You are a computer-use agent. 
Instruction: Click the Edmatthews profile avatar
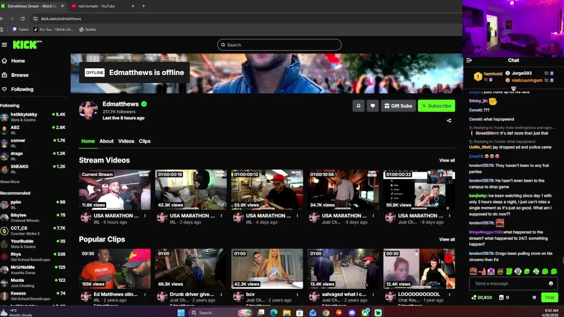pos(88,110)
